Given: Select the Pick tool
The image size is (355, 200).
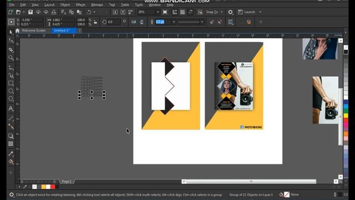Looking at the screenshot, I should 11,32.
